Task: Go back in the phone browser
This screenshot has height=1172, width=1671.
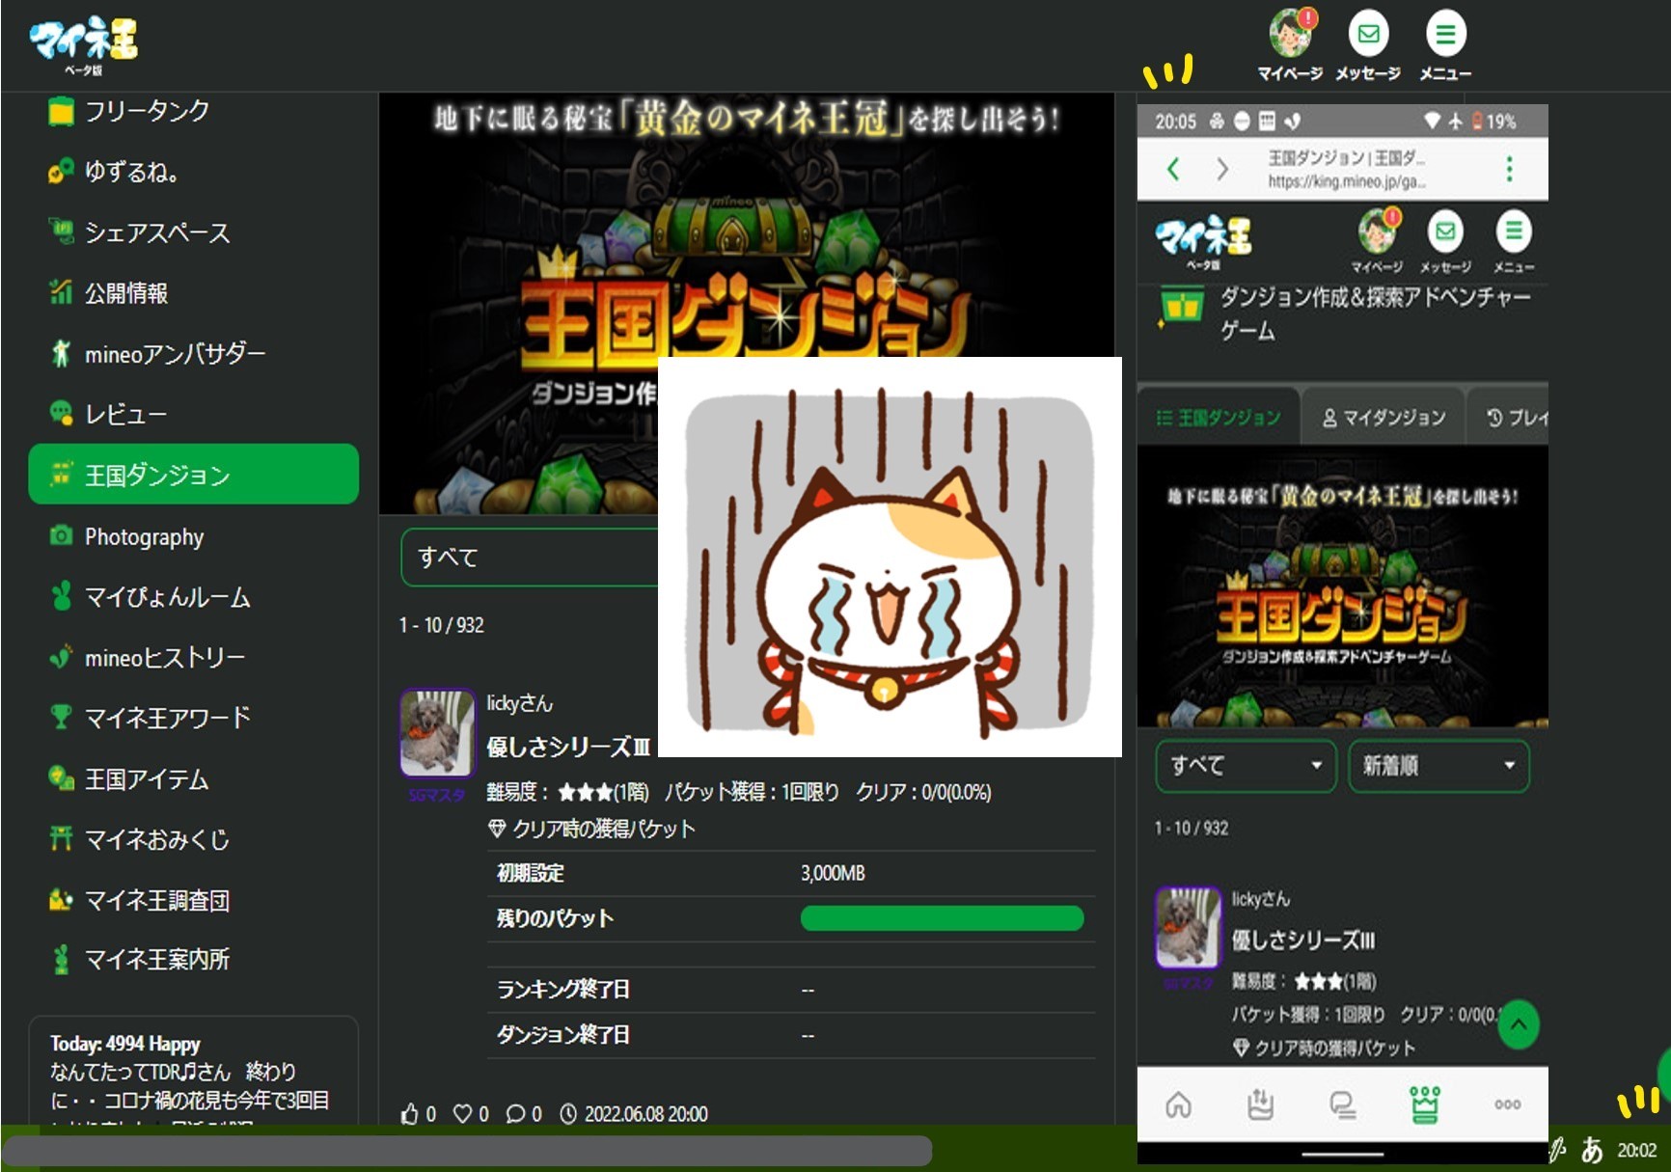Action: click(1173, 169)
